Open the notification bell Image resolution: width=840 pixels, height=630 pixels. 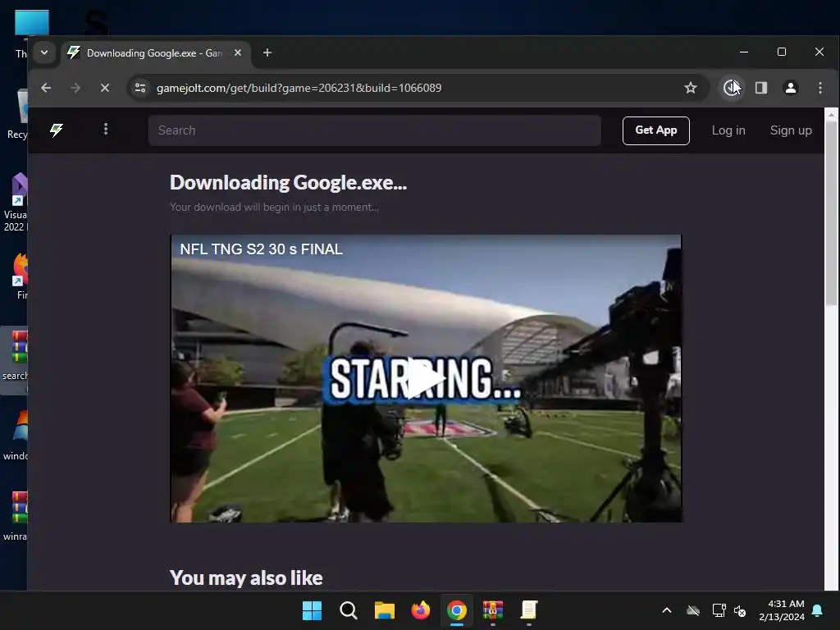[818, 610]
